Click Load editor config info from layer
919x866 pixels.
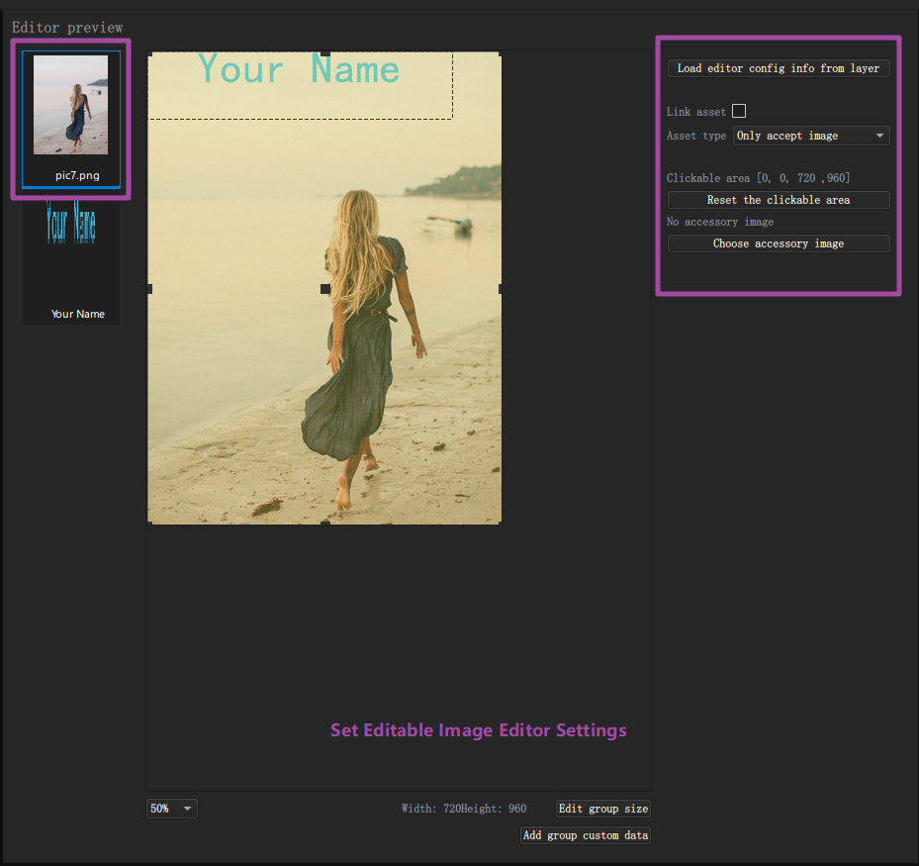pos(779,68)
